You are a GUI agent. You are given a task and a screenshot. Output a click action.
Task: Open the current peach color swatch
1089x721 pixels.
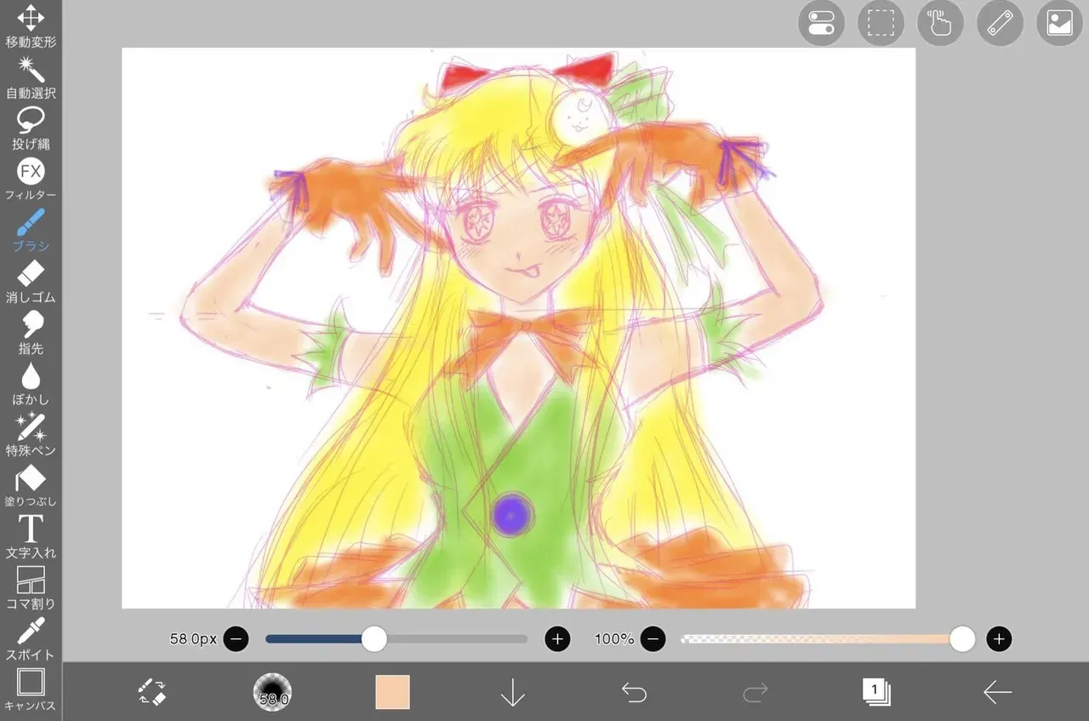click(393, 692)
